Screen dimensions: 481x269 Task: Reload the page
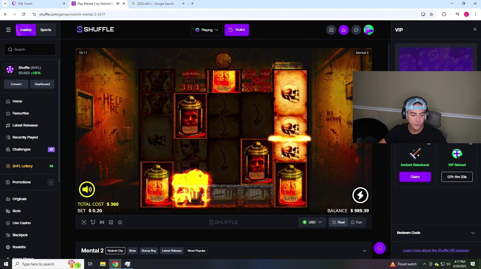coord(24,15)
